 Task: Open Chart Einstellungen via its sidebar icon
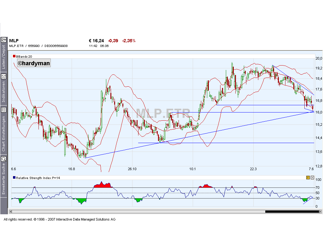[x=4, y=109]
